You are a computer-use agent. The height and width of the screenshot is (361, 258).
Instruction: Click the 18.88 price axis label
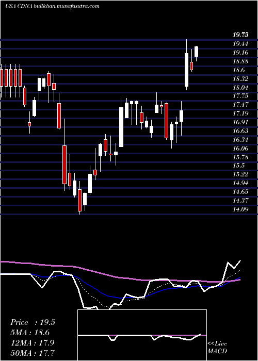click(x=240, y=61)
